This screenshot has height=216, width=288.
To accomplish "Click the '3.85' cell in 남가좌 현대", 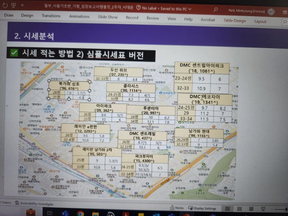I will (x=215, y=141).
